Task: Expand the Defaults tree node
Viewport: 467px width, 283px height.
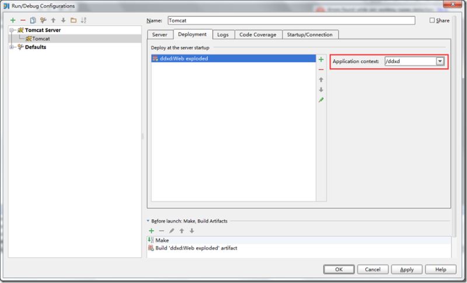Action: point(12,47)
